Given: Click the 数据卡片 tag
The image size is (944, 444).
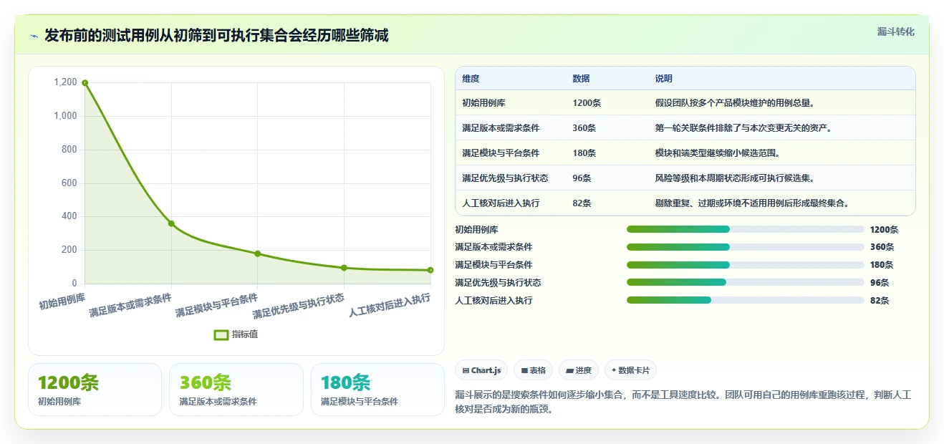Looking at the screenshot, I should pyautogui.click(x=630, y=370).
